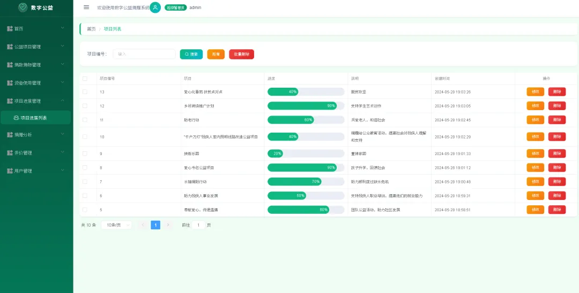The width and height of the screenshot is (579, 293).
Task: Click the admin username in header
Action: 195,7
